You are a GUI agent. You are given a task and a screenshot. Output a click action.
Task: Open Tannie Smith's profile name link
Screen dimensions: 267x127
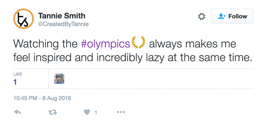(62, 16)
